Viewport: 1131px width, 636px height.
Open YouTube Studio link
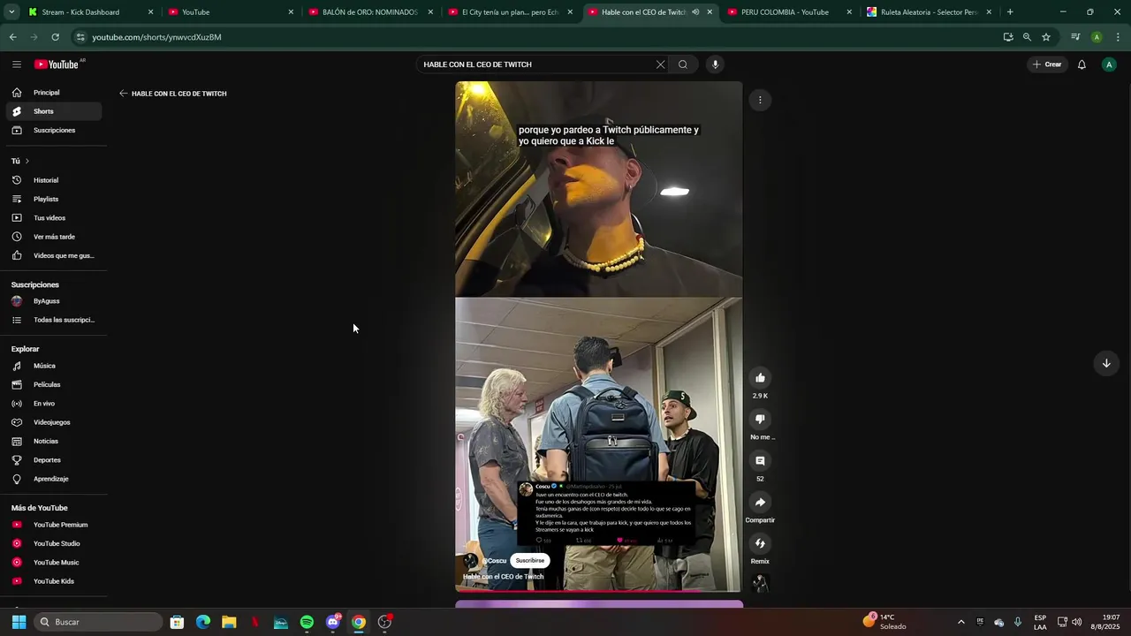tap(53, 544)
